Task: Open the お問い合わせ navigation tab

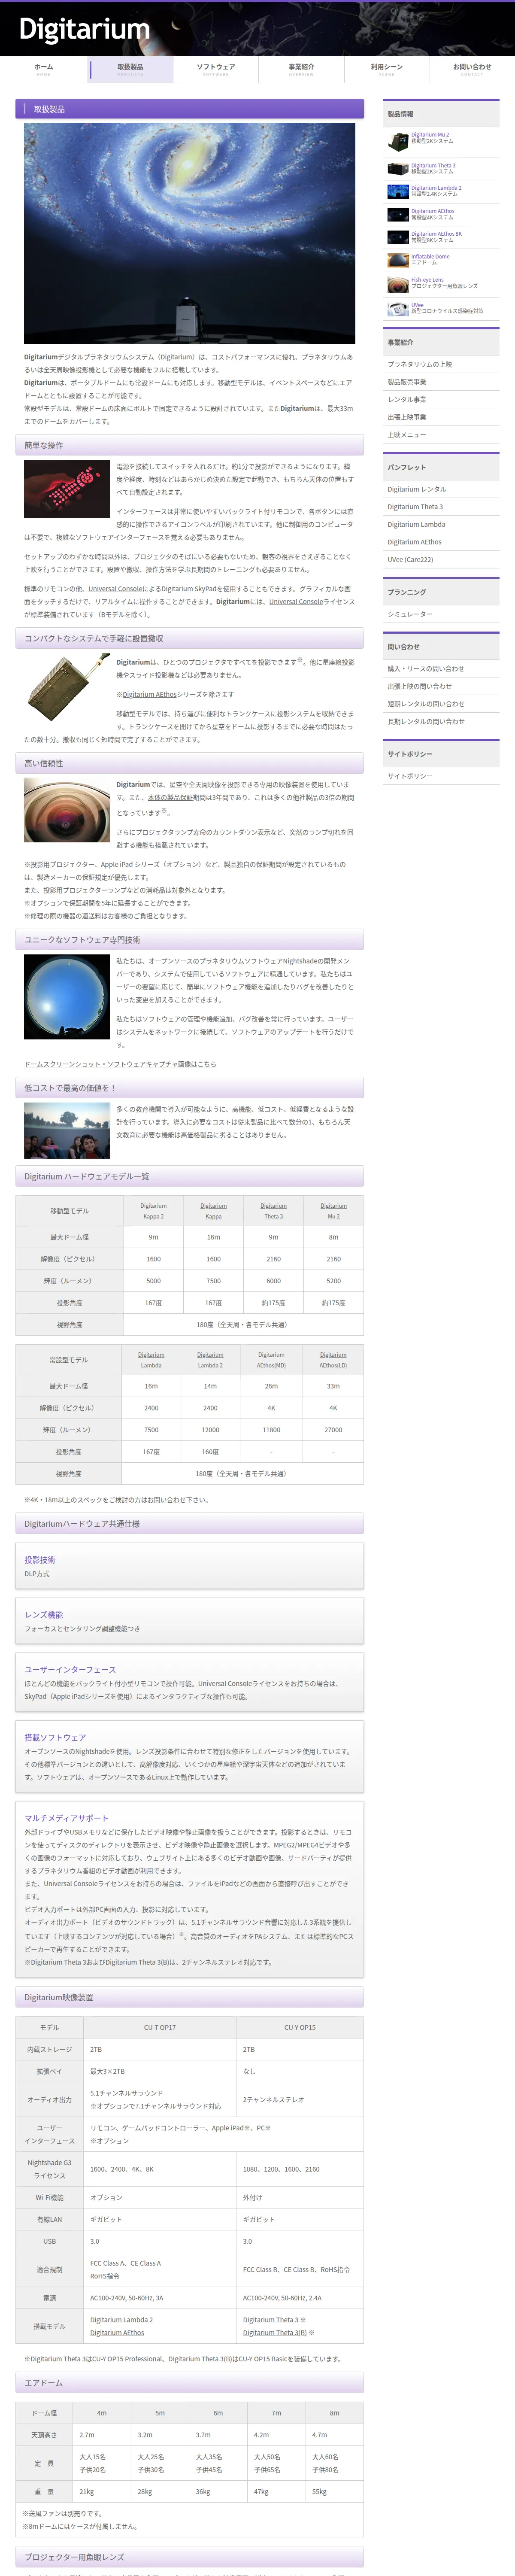Action: pyautogui.click(x=472, y=69)
